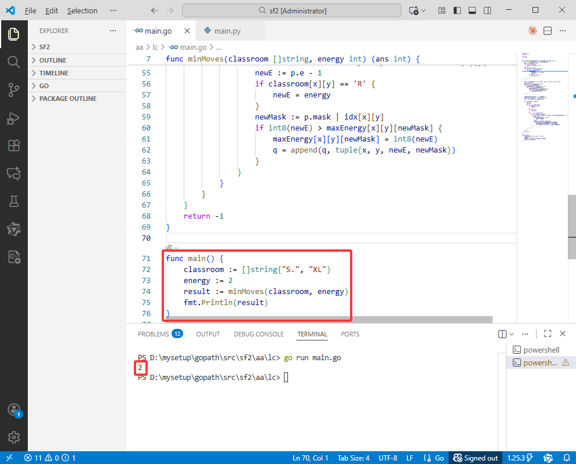Switch to the DEBUG CONSOLE tab
The height and width of the screenshot is (464, 576).
pos(258,334)
